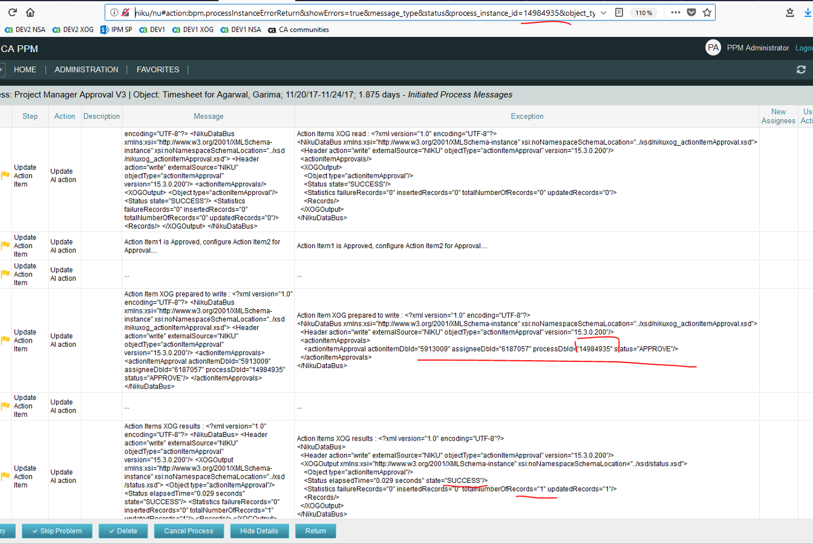The width and height of the screenshot is (813, 544).
Task: Open page actions three-dot menu
Action: 676,13
